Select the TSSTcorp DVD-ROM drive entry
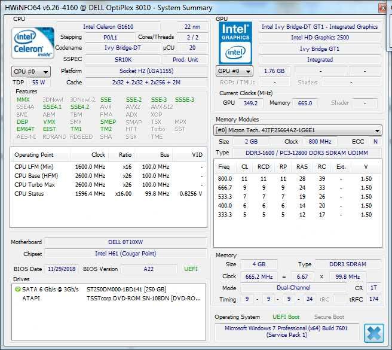 (x=108, y=299)
